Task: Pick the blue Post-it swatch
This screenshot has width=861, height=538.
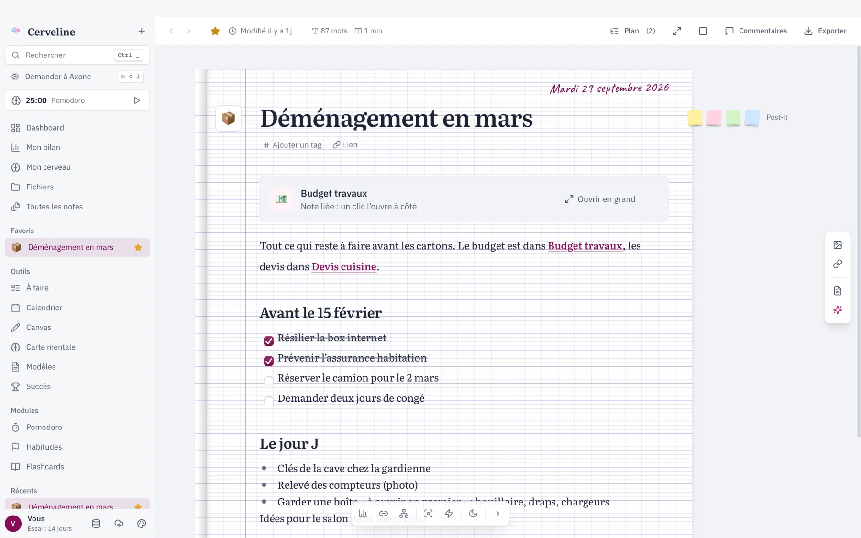Action: coord(752,118)
